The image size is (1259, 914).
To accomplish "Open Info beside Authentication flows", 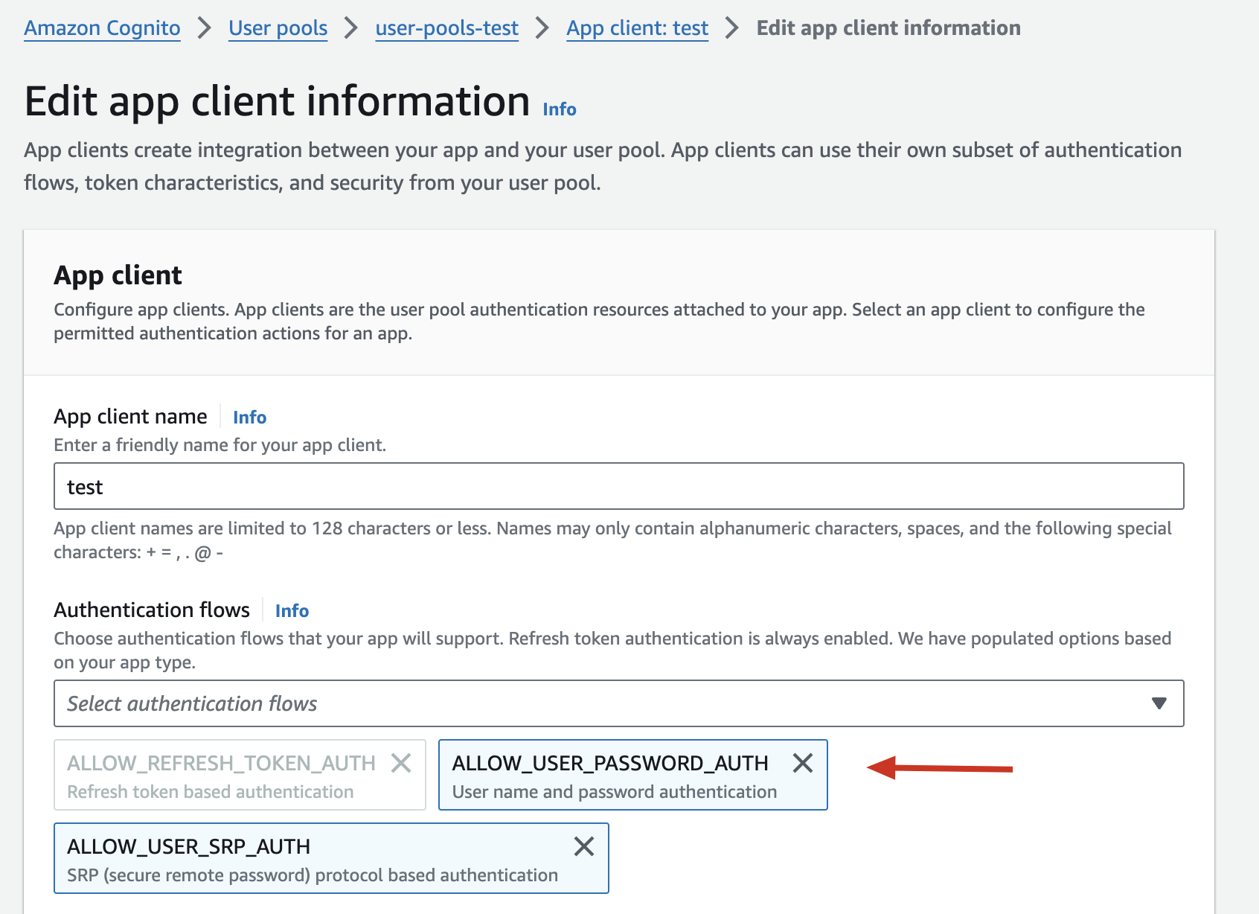I will pyautogui.click(x=292, y=611).
